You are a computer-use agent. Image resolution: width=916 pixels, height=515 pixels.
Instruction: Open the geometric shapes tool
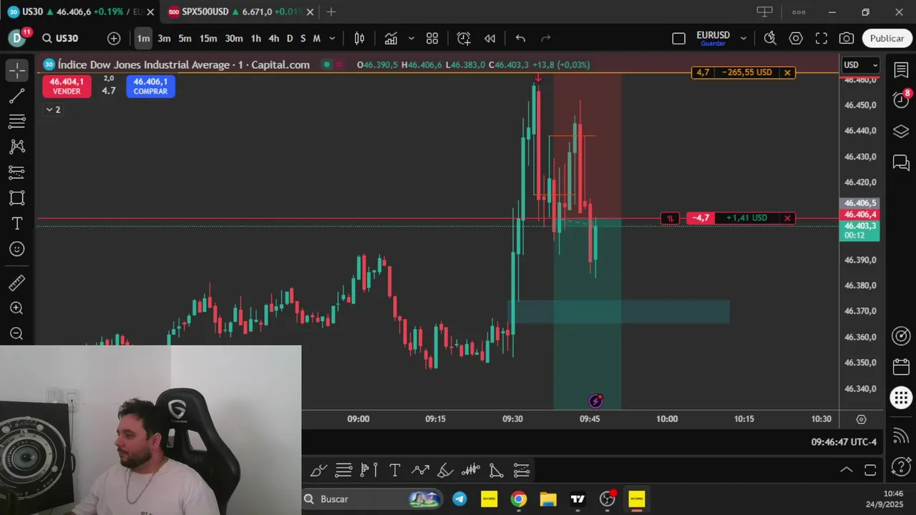tap(17, 198)
